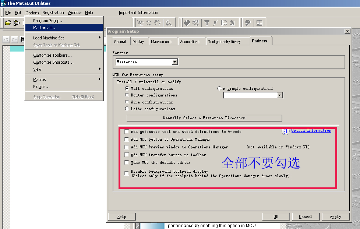Screen dimensions: 360x229
Task: Open the File menu
Action: click(x=8, y=13)
